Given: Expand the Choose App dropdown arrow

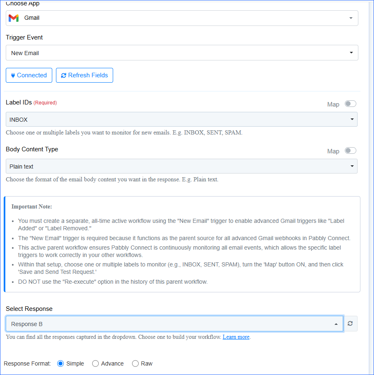Looking at the screenshot, I should point(351,18).
